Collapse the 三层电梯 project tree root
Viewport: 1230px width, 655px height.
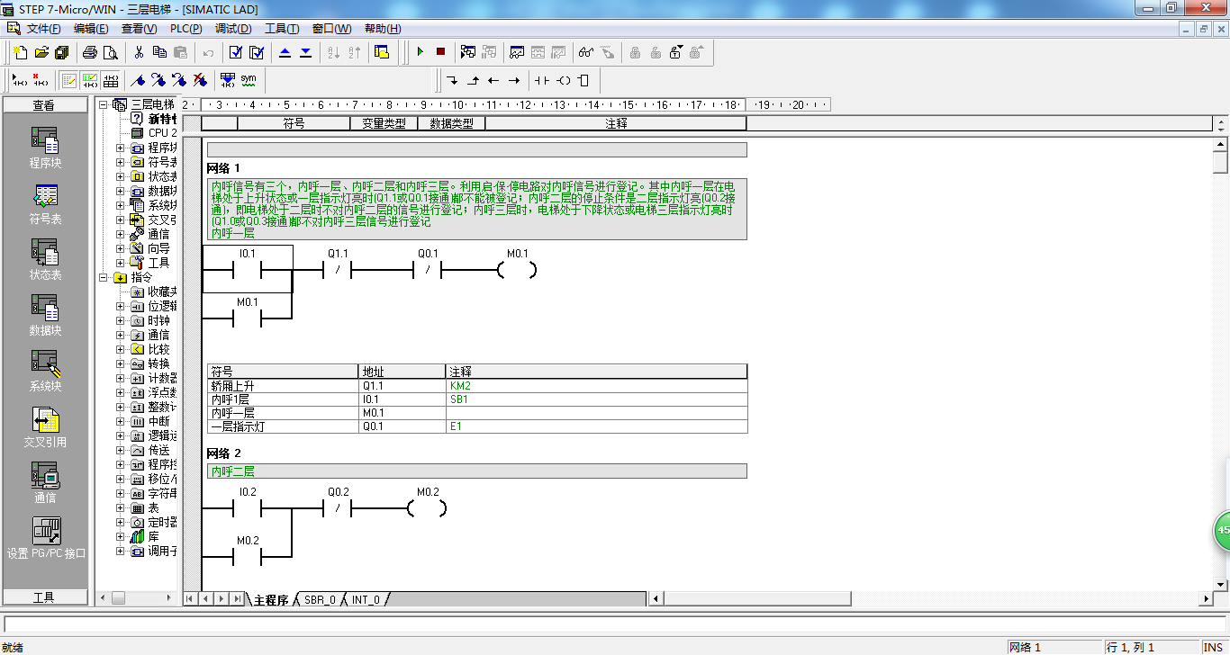click(x=104, y=104)
